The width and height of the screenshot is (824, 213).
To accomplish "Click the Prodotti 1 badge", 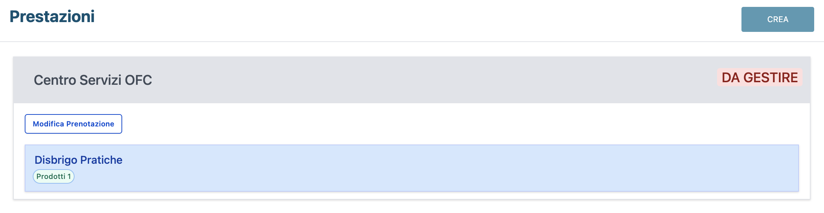I will (x=54, y=176).
